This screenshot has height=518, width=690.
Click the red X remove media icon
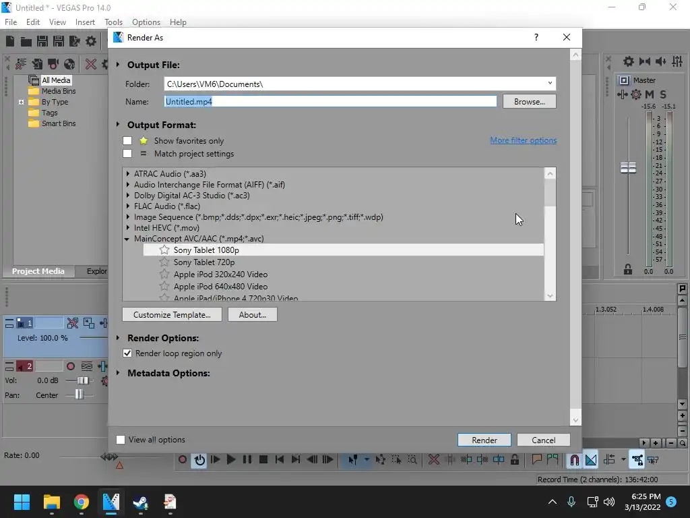pos(91,64)
